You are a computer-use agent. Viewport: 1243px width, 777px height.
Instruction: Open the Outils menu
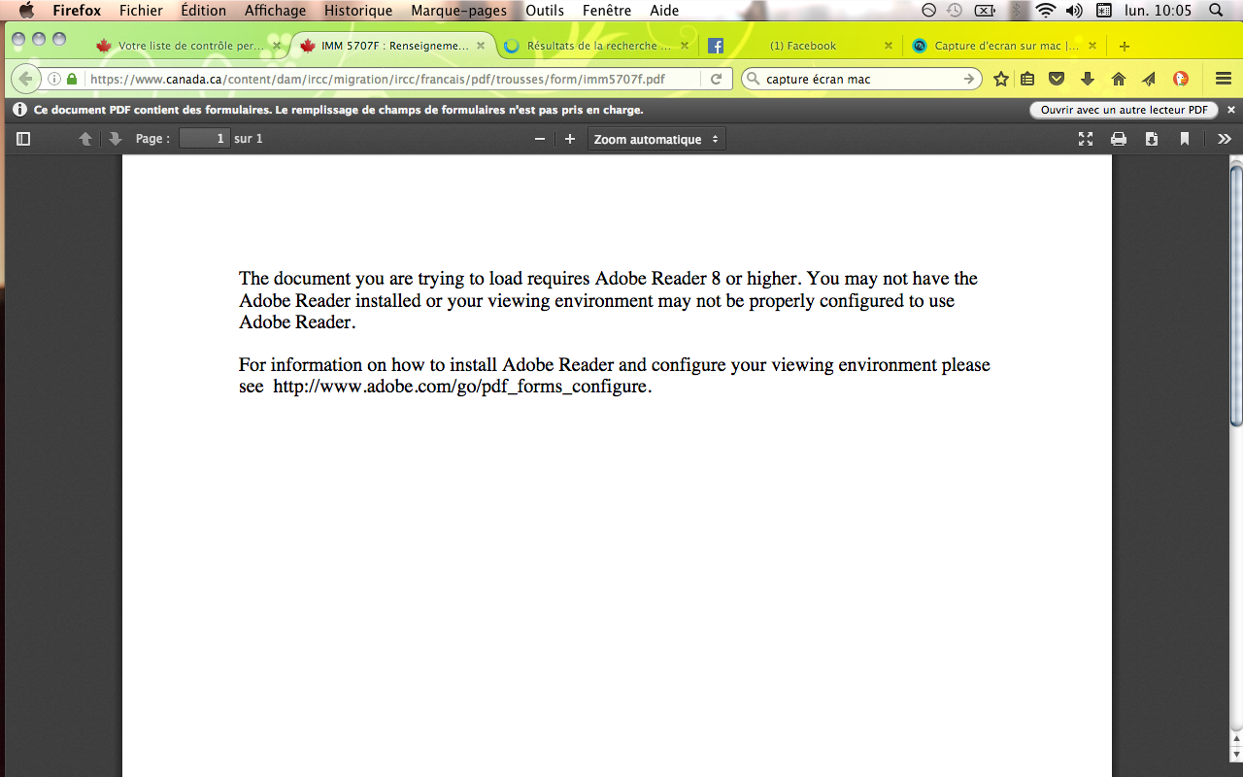tap(545, 11)
